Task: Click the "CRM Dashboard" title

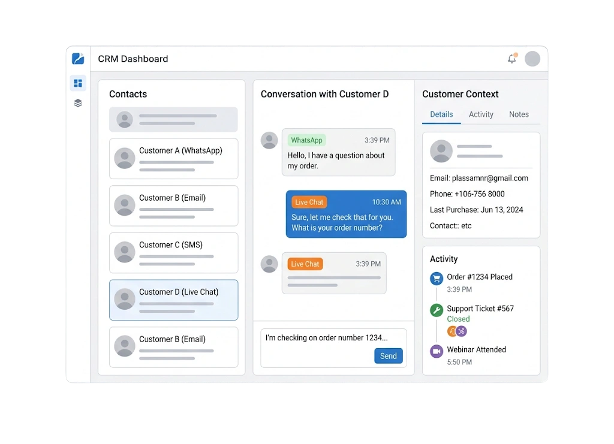Action: pyautogui.click(x=133, y=59)
